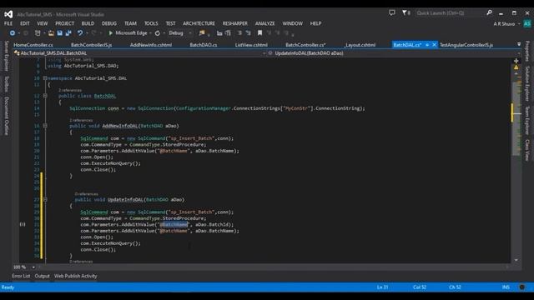This screenshot has width=534, height=300.
Task: Open the feedback speech-bubble icon in the title bar
Action: pyautogui.click(x=392, y=13)
